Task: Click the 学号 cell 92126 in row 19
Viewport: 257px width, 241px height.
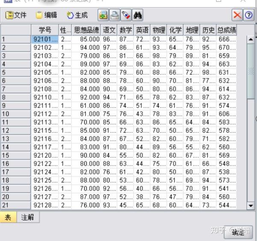Action: tap(45, 189)
